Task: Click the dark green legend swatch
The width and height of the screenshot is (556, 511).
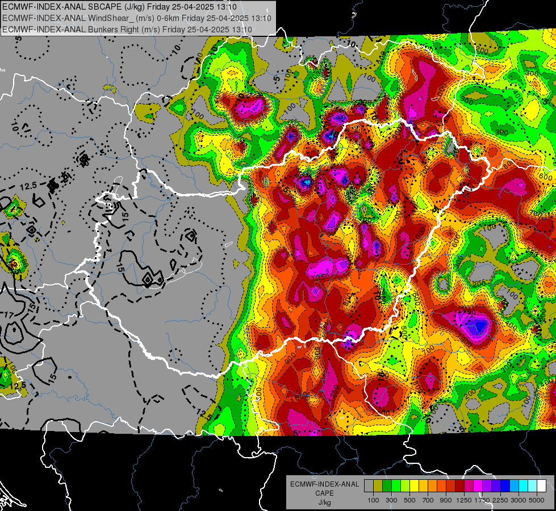Action: pos(387,485)
